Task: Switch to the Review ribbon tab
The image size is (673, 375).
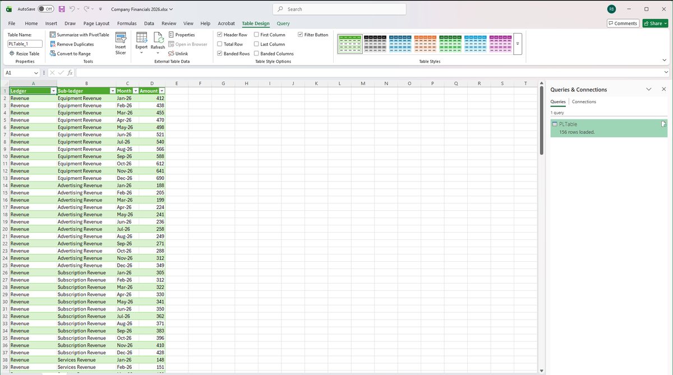Action: click(169, 24)
